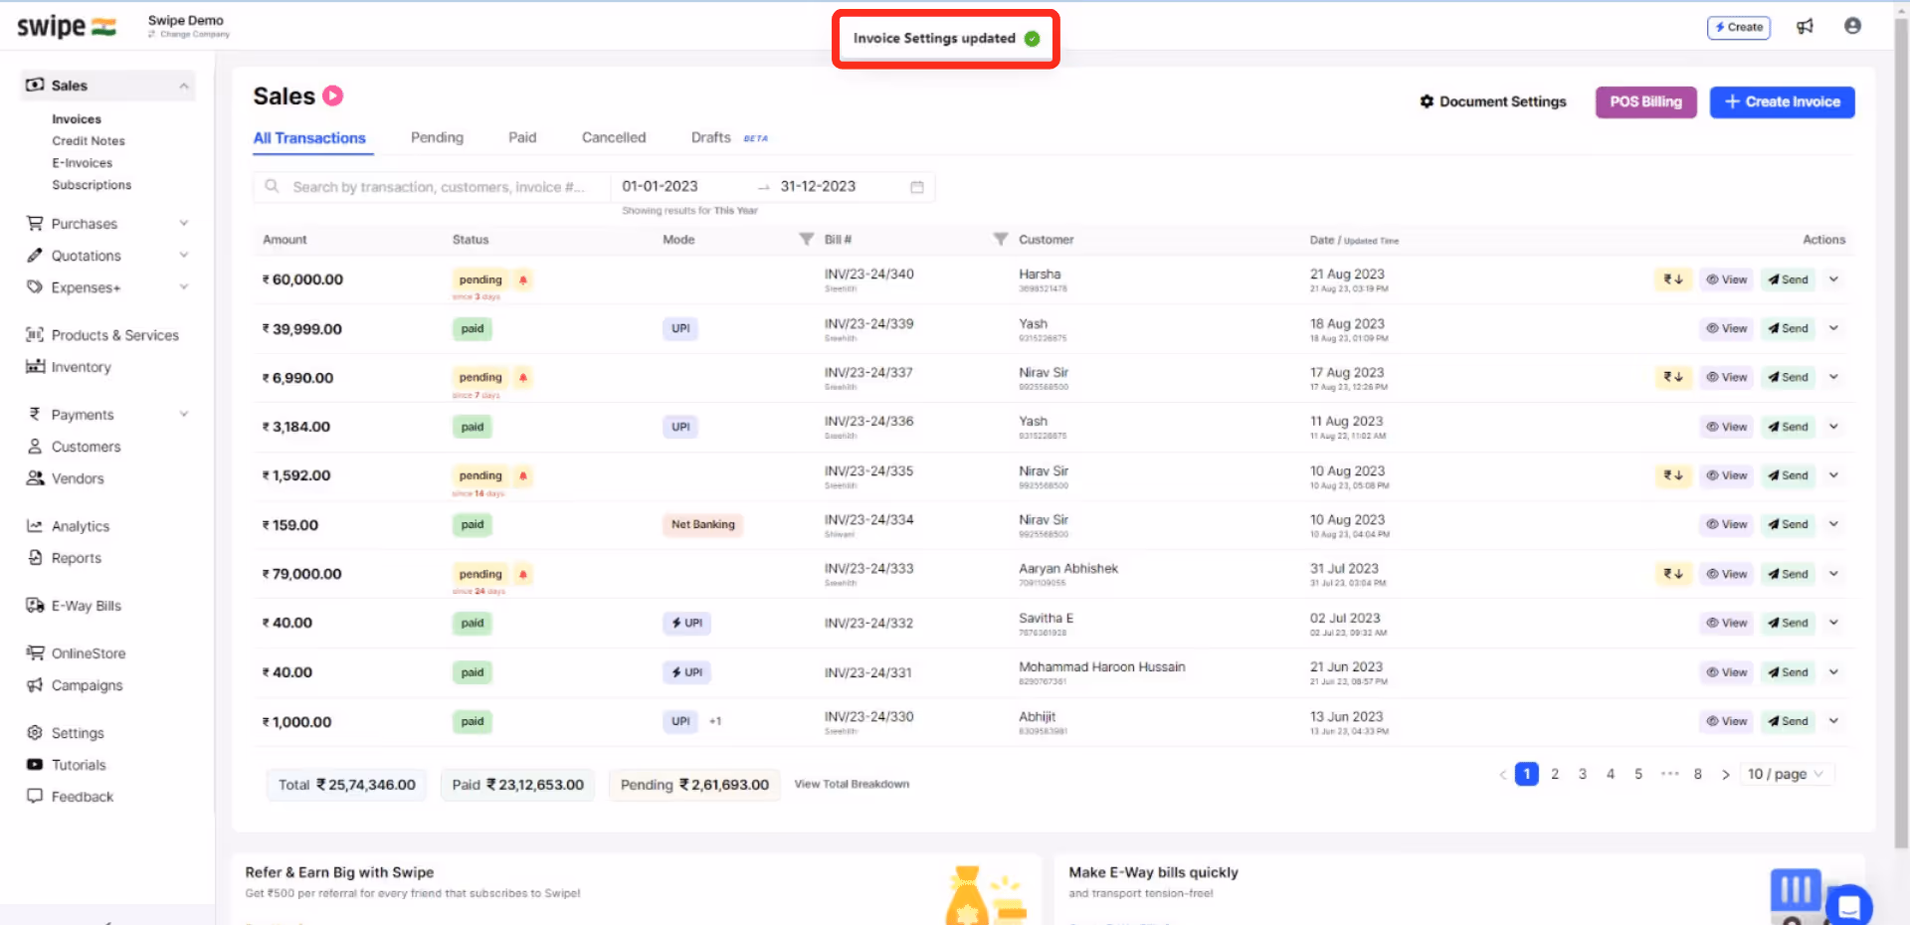Collapse the Sales sidebar section
Screen dimensions: 1910x925
tap(184, 86)
